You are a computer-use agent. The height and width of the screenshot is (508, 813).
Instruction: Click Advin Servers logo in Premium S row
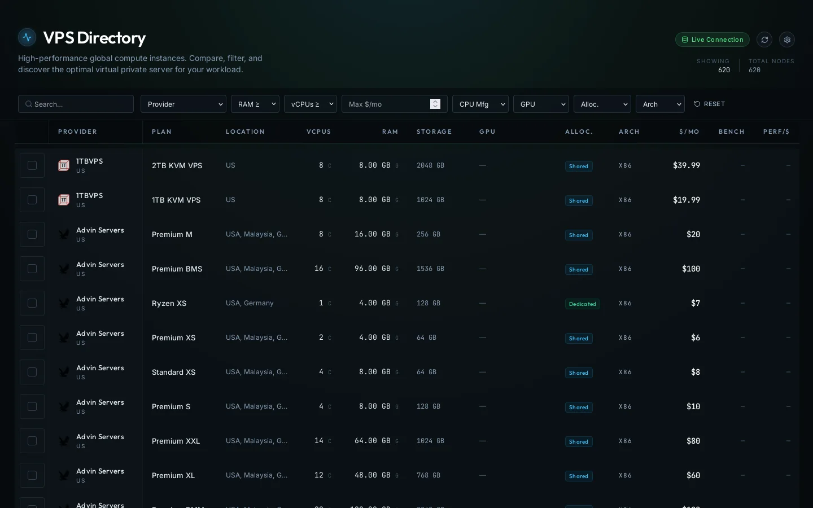(x=64, y=406)
